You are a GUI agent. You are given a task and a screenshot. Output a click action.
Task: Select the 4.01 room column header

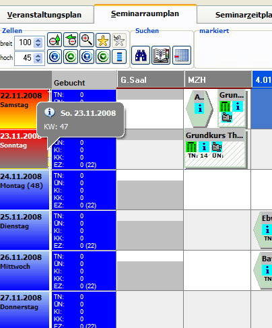(262, 79)
